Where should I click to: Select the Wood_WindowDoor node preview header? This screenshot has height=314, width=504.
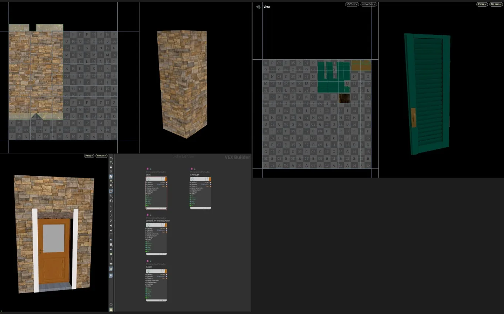click(156, 225)
